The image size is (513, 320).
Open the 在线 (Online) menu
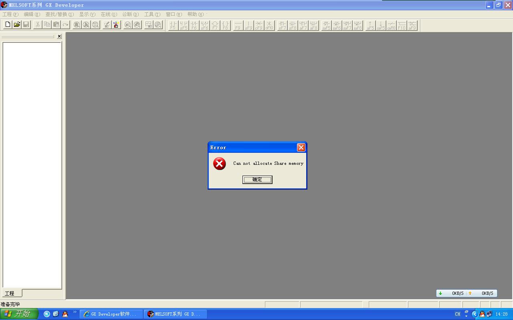pyautogui.click(x=109, y=14)
